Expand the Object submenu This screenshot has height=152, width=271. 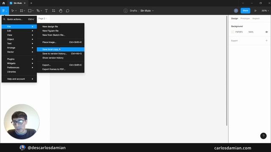coord(19,39)
